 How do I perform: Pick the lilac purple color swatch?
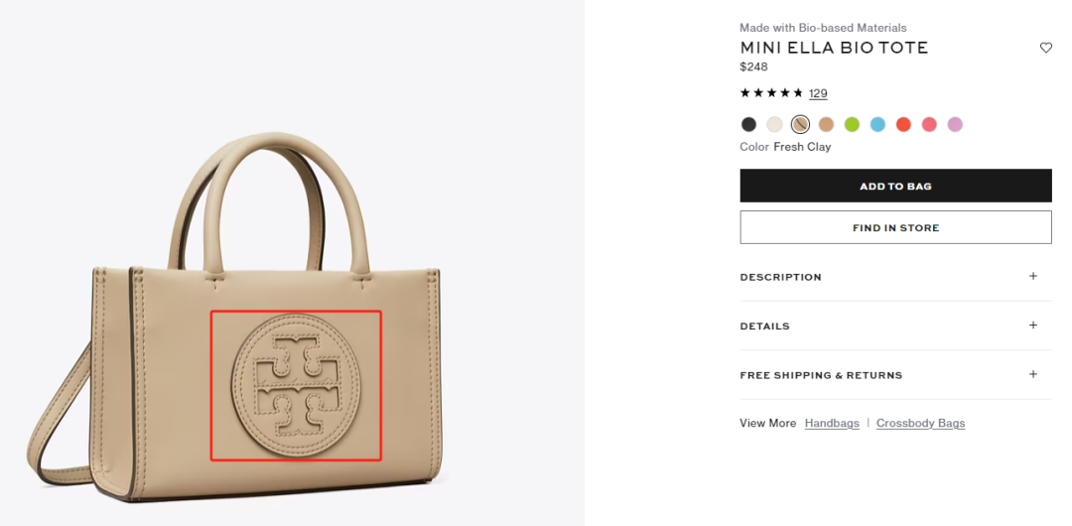pyautogui.click(x=955, y=124)
